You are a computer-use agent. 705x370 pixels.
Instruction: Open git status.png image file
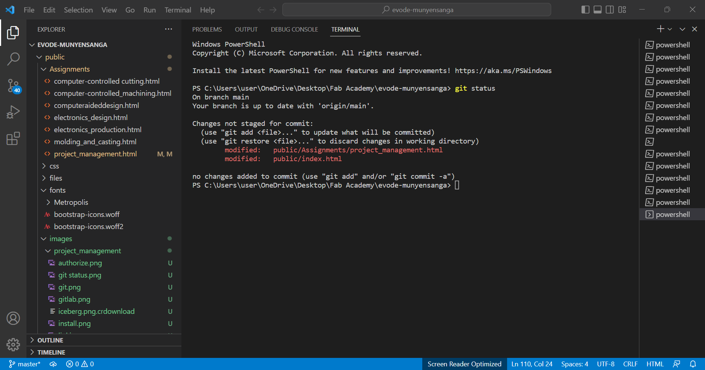(104, 275)
